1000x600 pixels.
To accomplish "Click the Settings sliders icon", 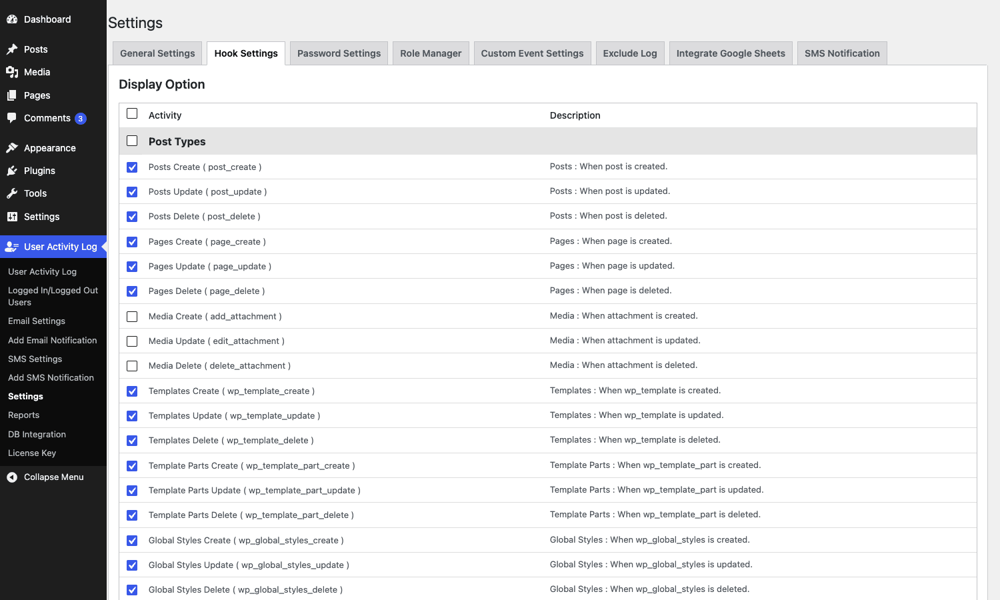I will pos(12,217).
